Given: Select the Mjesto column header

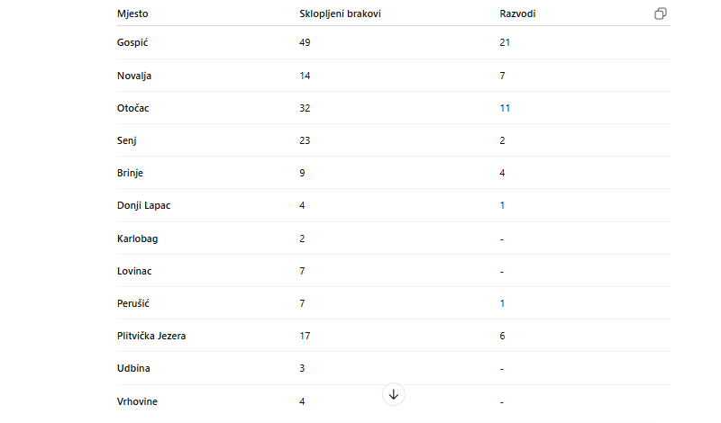Looking at the screenshot, I should 132,13.
